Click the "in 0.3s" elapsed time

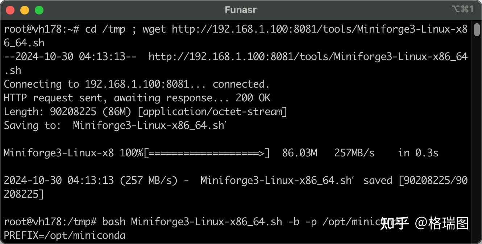coord(418,153)
